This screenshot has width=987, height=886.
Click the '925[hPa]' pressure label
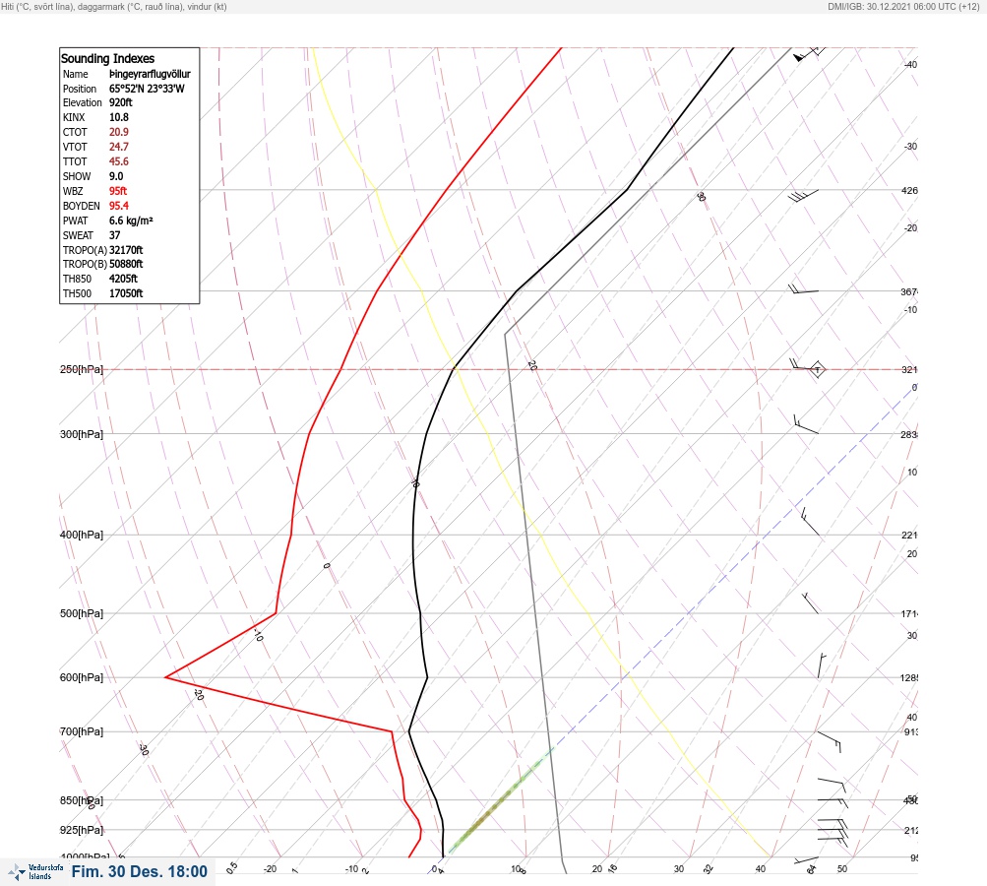coord(82,830)
